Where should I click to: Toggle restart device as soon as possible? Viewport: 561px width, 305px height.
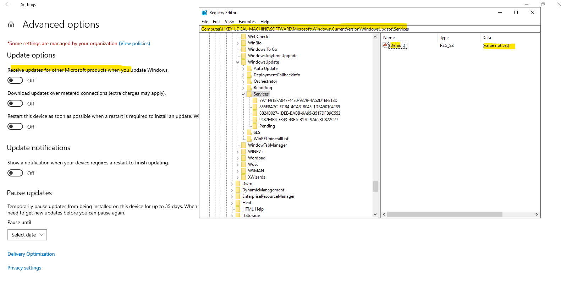[x=15, y=127]
